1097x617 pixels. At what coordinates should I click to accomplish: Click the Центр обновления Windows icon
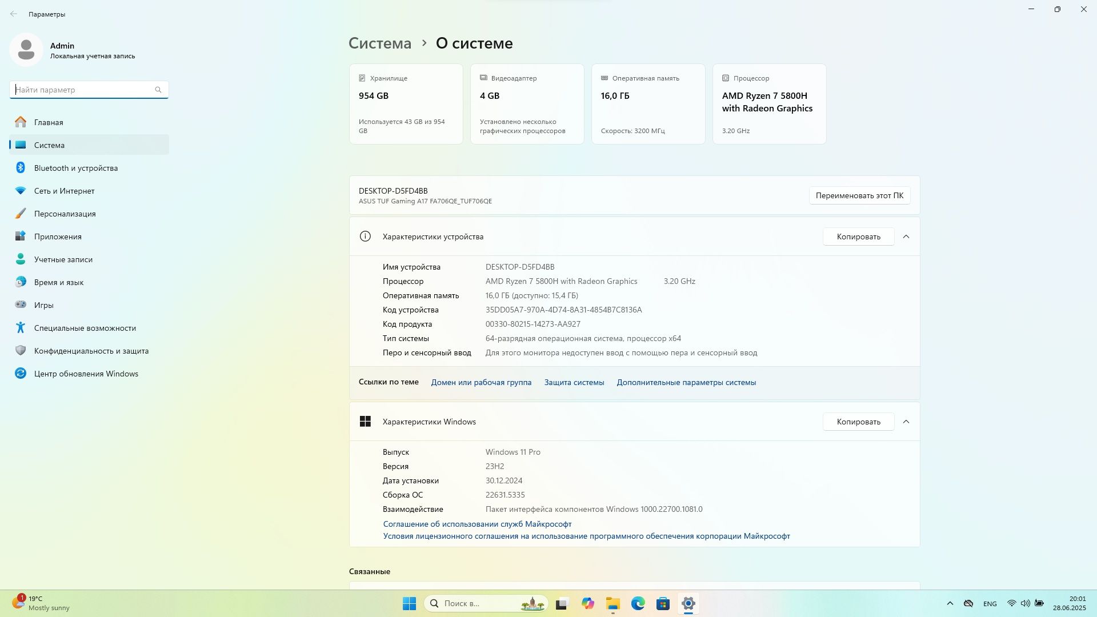(21, 374)
